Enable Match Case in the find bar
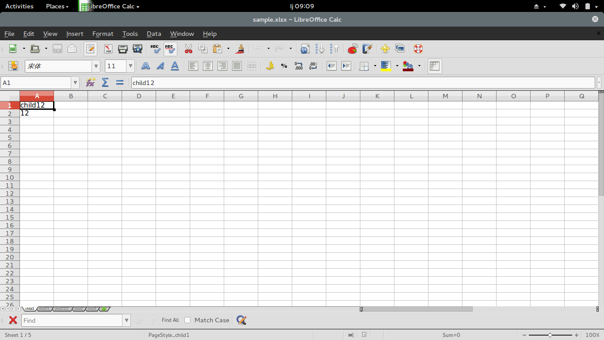Screen dimensions: 604x340 [187, 320]
